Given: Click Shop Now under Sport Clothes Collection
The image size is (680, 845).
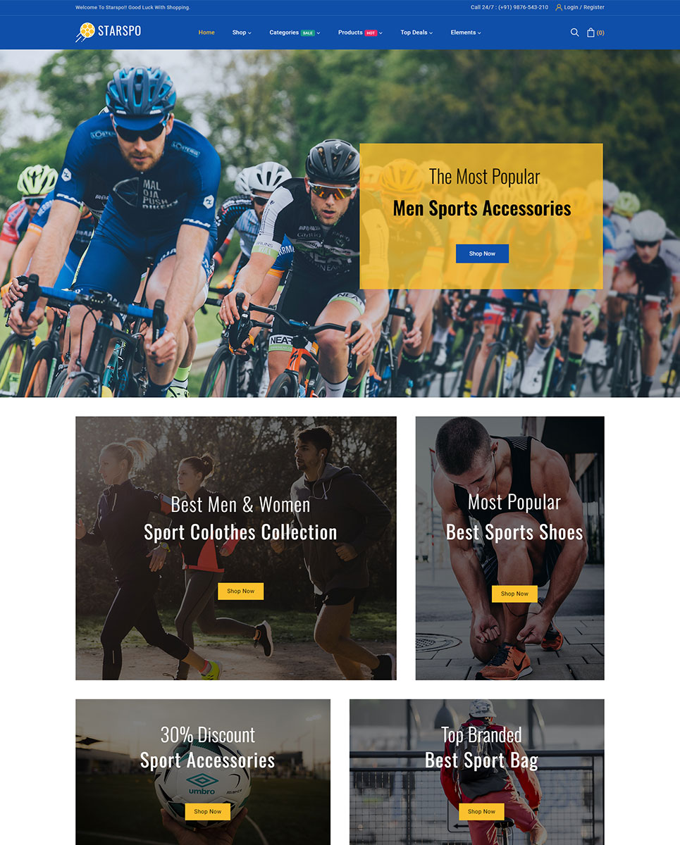Looking at the screenshot, I should (240, 591).
